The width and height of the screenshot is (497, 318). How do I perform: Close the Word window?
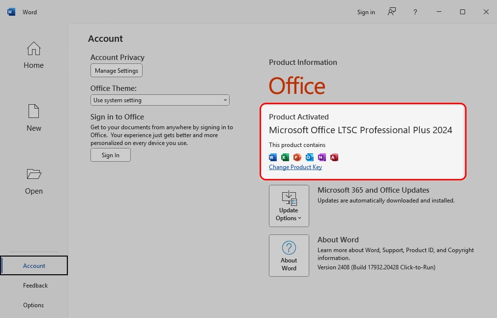486,12
